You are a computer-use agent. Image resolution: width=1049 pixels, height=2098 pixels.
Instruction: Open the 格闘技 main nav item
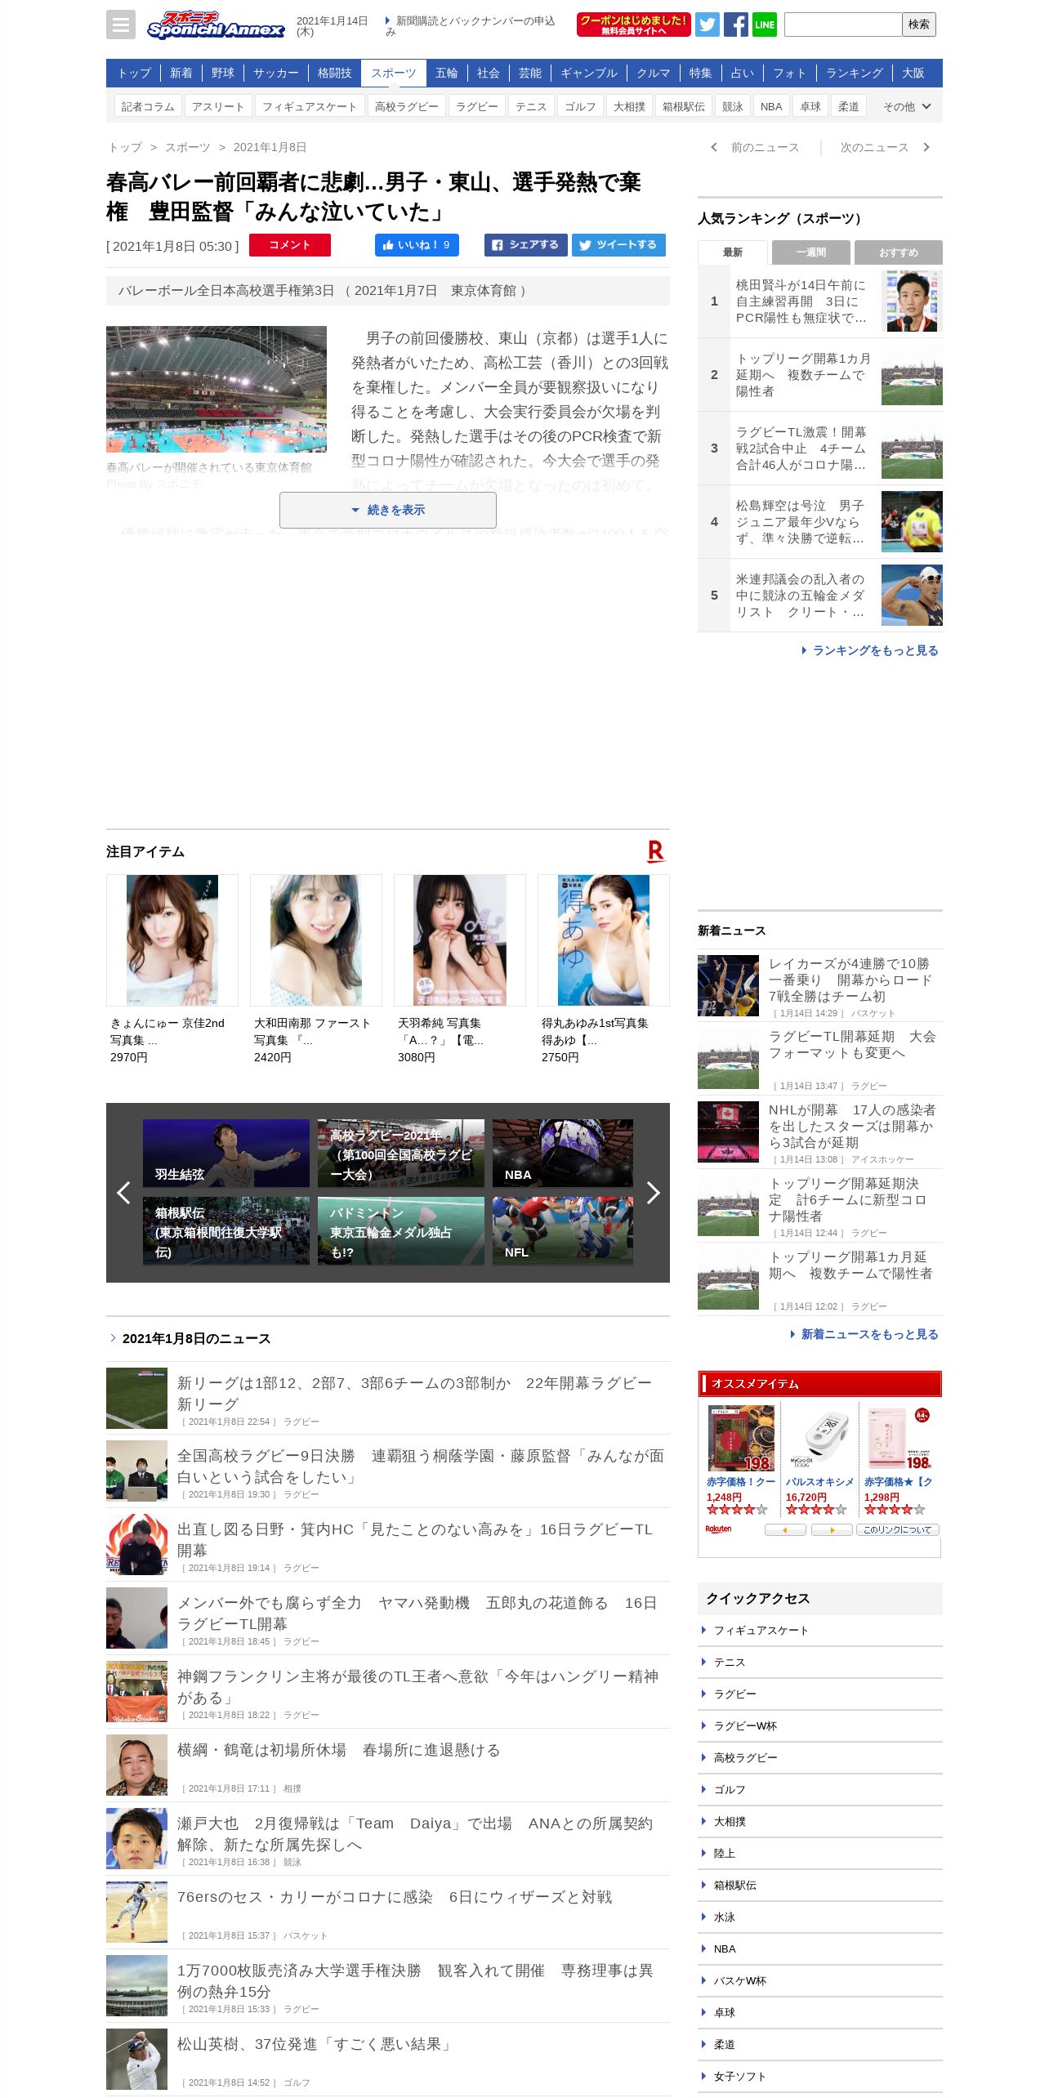pyautogui.click(x=335, y=73)
